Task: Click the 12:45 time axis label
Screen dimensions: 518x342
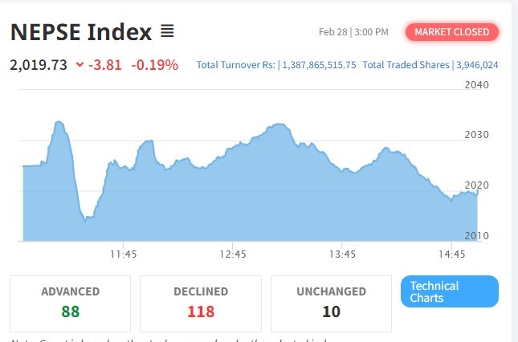Action: coord(232,254)
